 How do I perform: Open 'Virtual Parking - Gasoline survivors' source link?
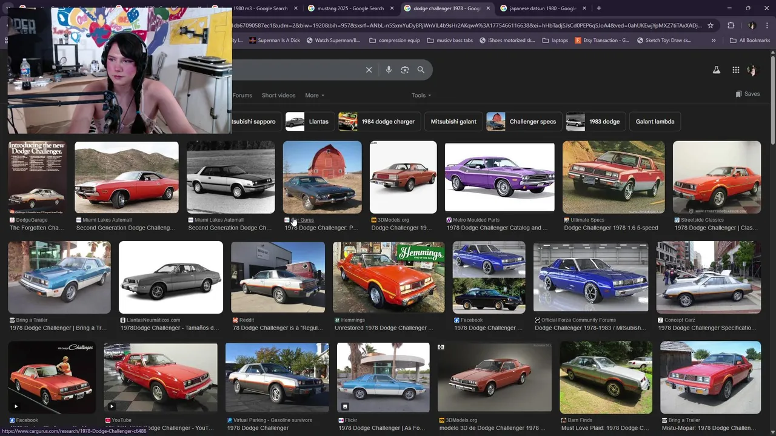click(x=273, y=420)
